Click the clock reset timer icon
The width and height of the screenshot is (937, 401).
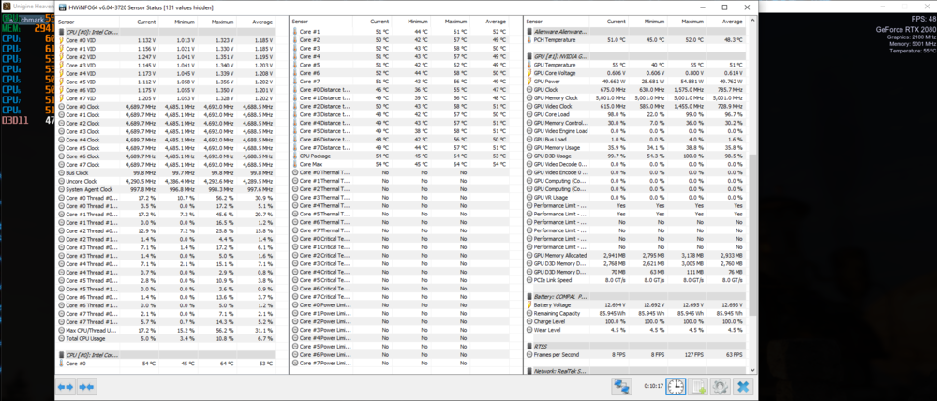tap(675, 386)
